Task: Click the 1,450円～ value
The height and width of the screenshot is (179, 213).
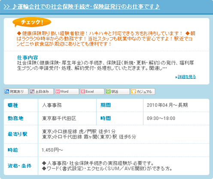Action: [x=52, y=150]
